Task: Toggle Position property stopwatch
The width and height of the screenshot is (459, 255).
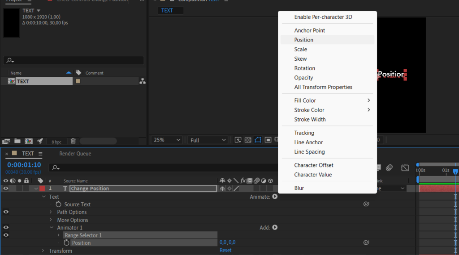Action: tap(66, 242)
